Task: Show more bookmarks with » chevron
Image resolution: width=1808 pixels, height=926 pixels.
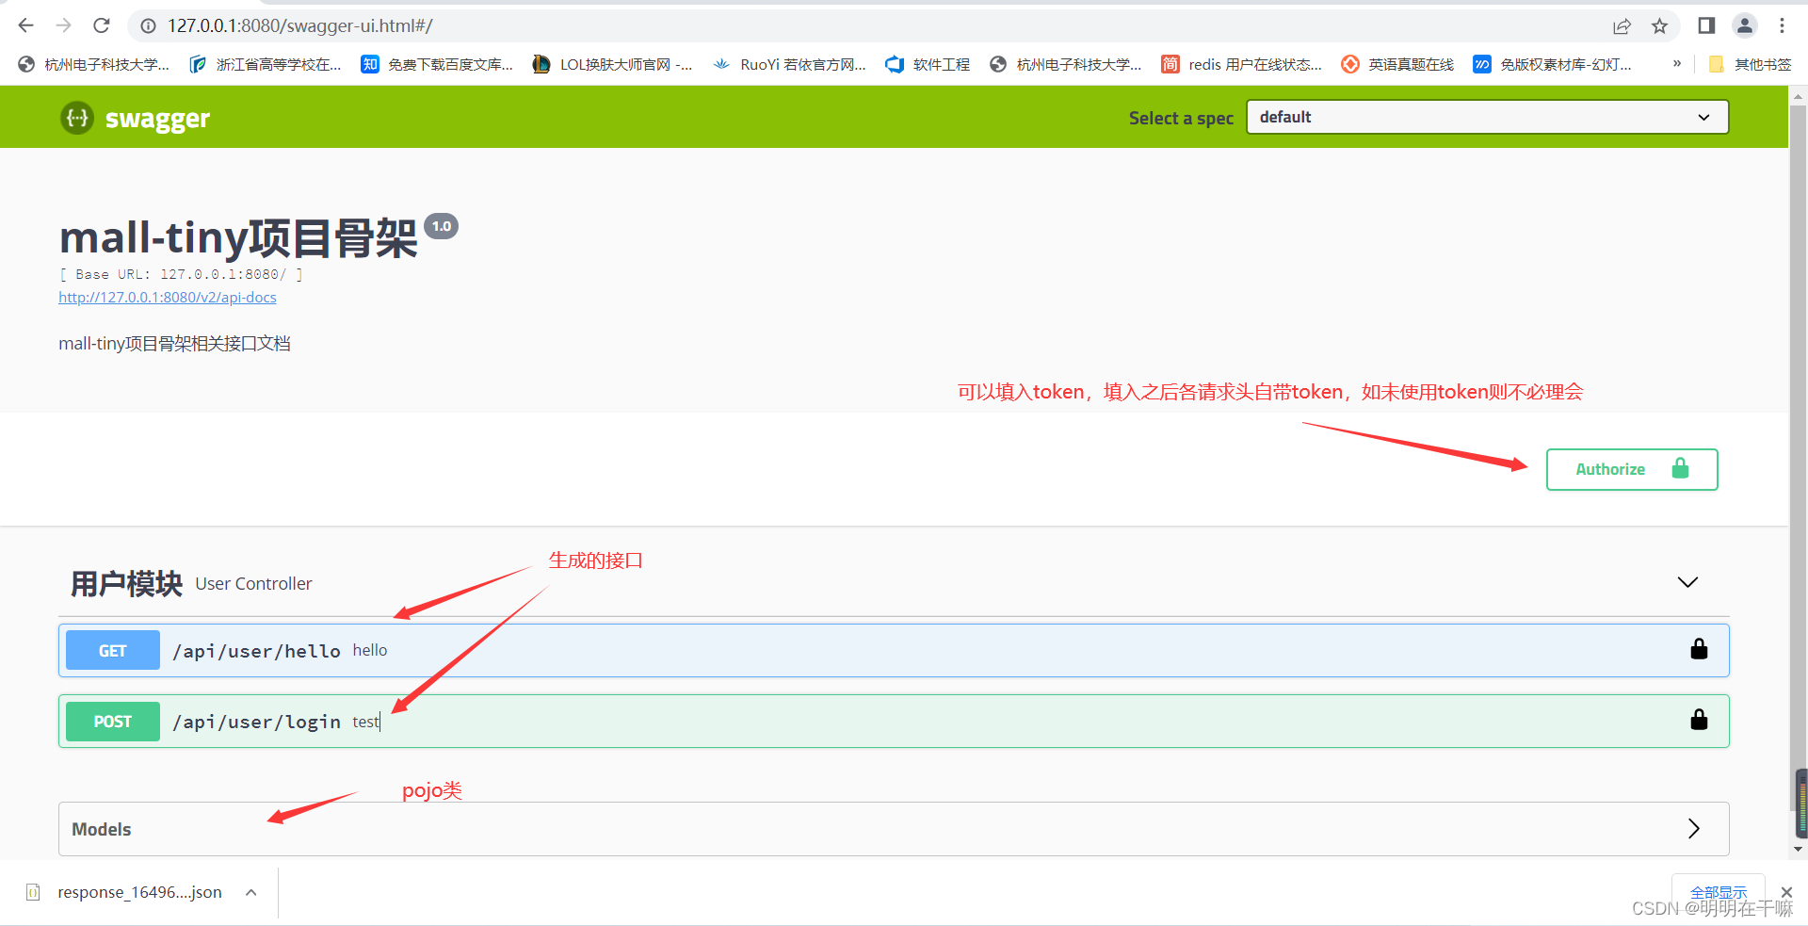Action: coord(1676,64)
